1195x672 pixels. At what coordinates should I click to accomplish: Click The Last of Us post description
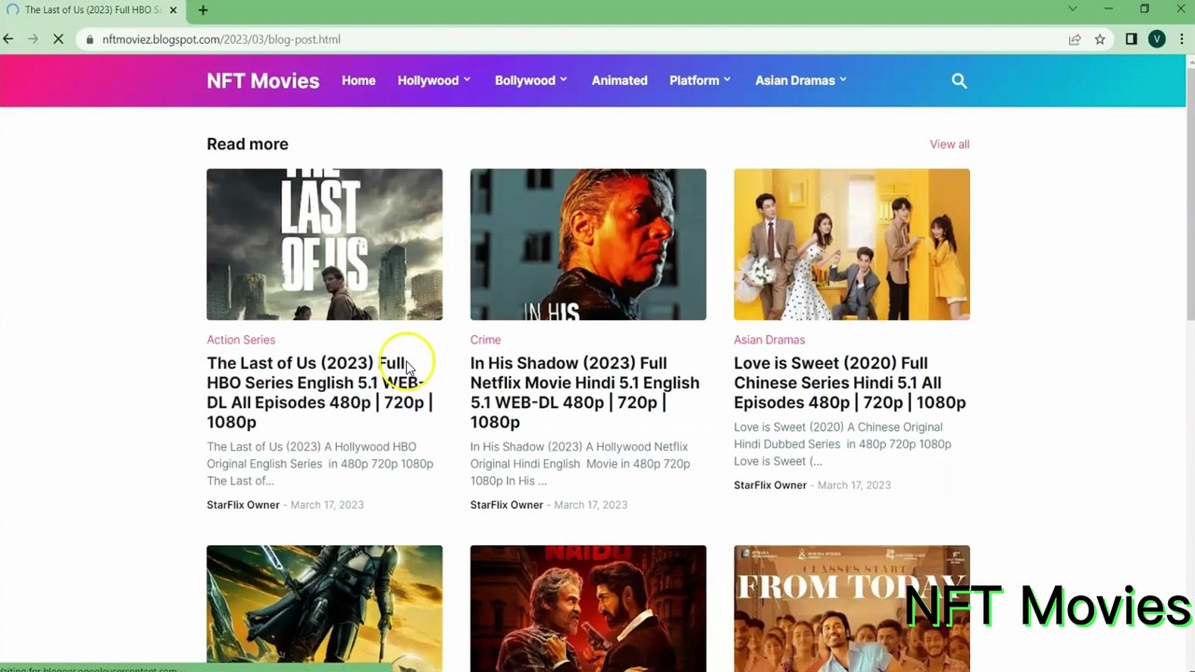pos(320,464)
